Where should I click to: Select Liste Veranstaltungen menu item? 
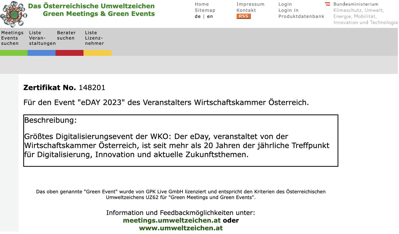click(42, 38)
